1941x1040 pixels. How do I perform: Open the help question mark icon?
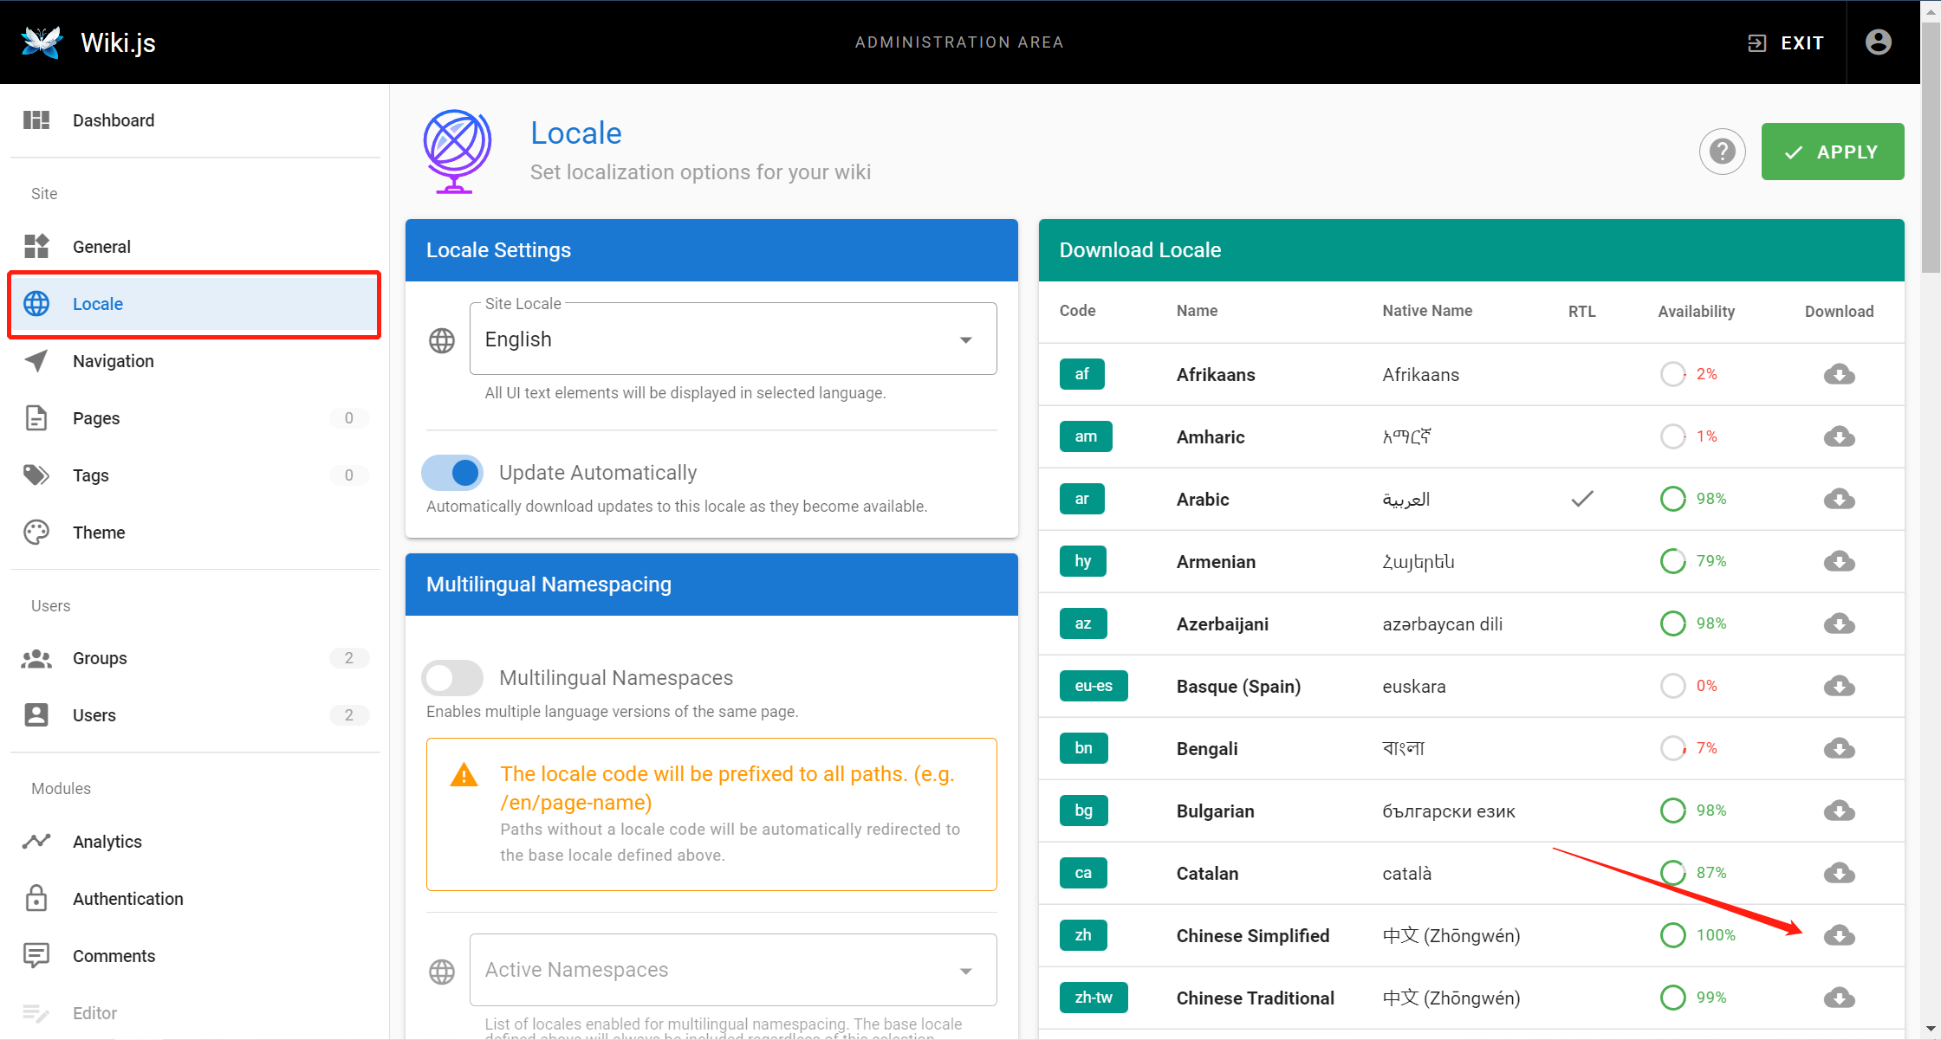[x=1723, y=152]
